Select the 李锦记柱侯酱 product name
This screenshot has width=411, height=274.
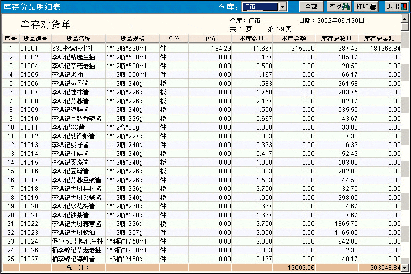[x=70, y=154]
